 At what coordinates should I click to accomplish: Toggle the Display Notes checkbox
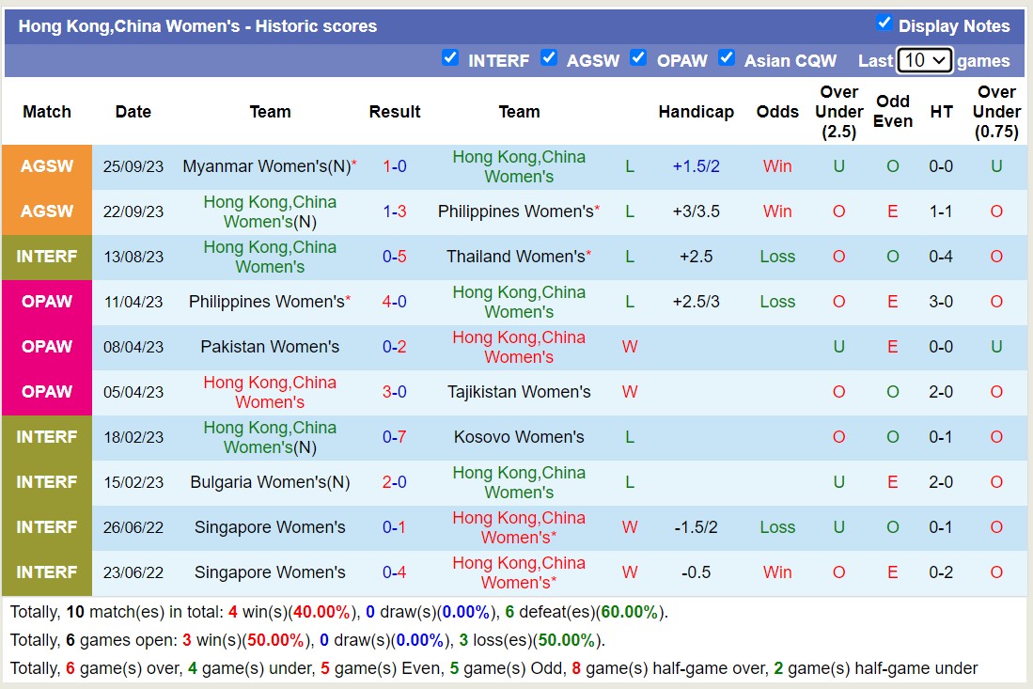tap(884, 23)
